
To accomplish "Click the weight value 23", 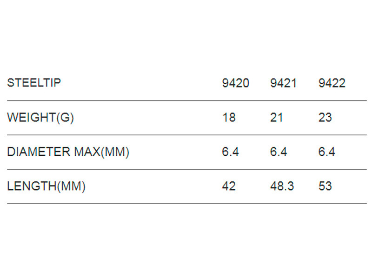I will tap(325, 118).
